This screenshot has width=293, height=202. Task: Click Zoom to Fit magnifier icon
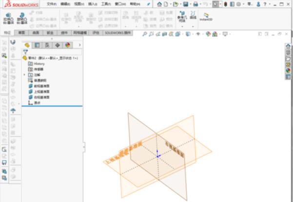(145, 34)
